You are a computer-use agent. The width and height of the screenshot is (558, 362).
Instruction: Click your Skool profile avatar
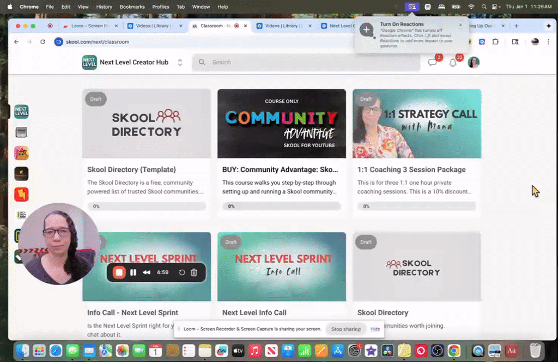click(474, 62)
